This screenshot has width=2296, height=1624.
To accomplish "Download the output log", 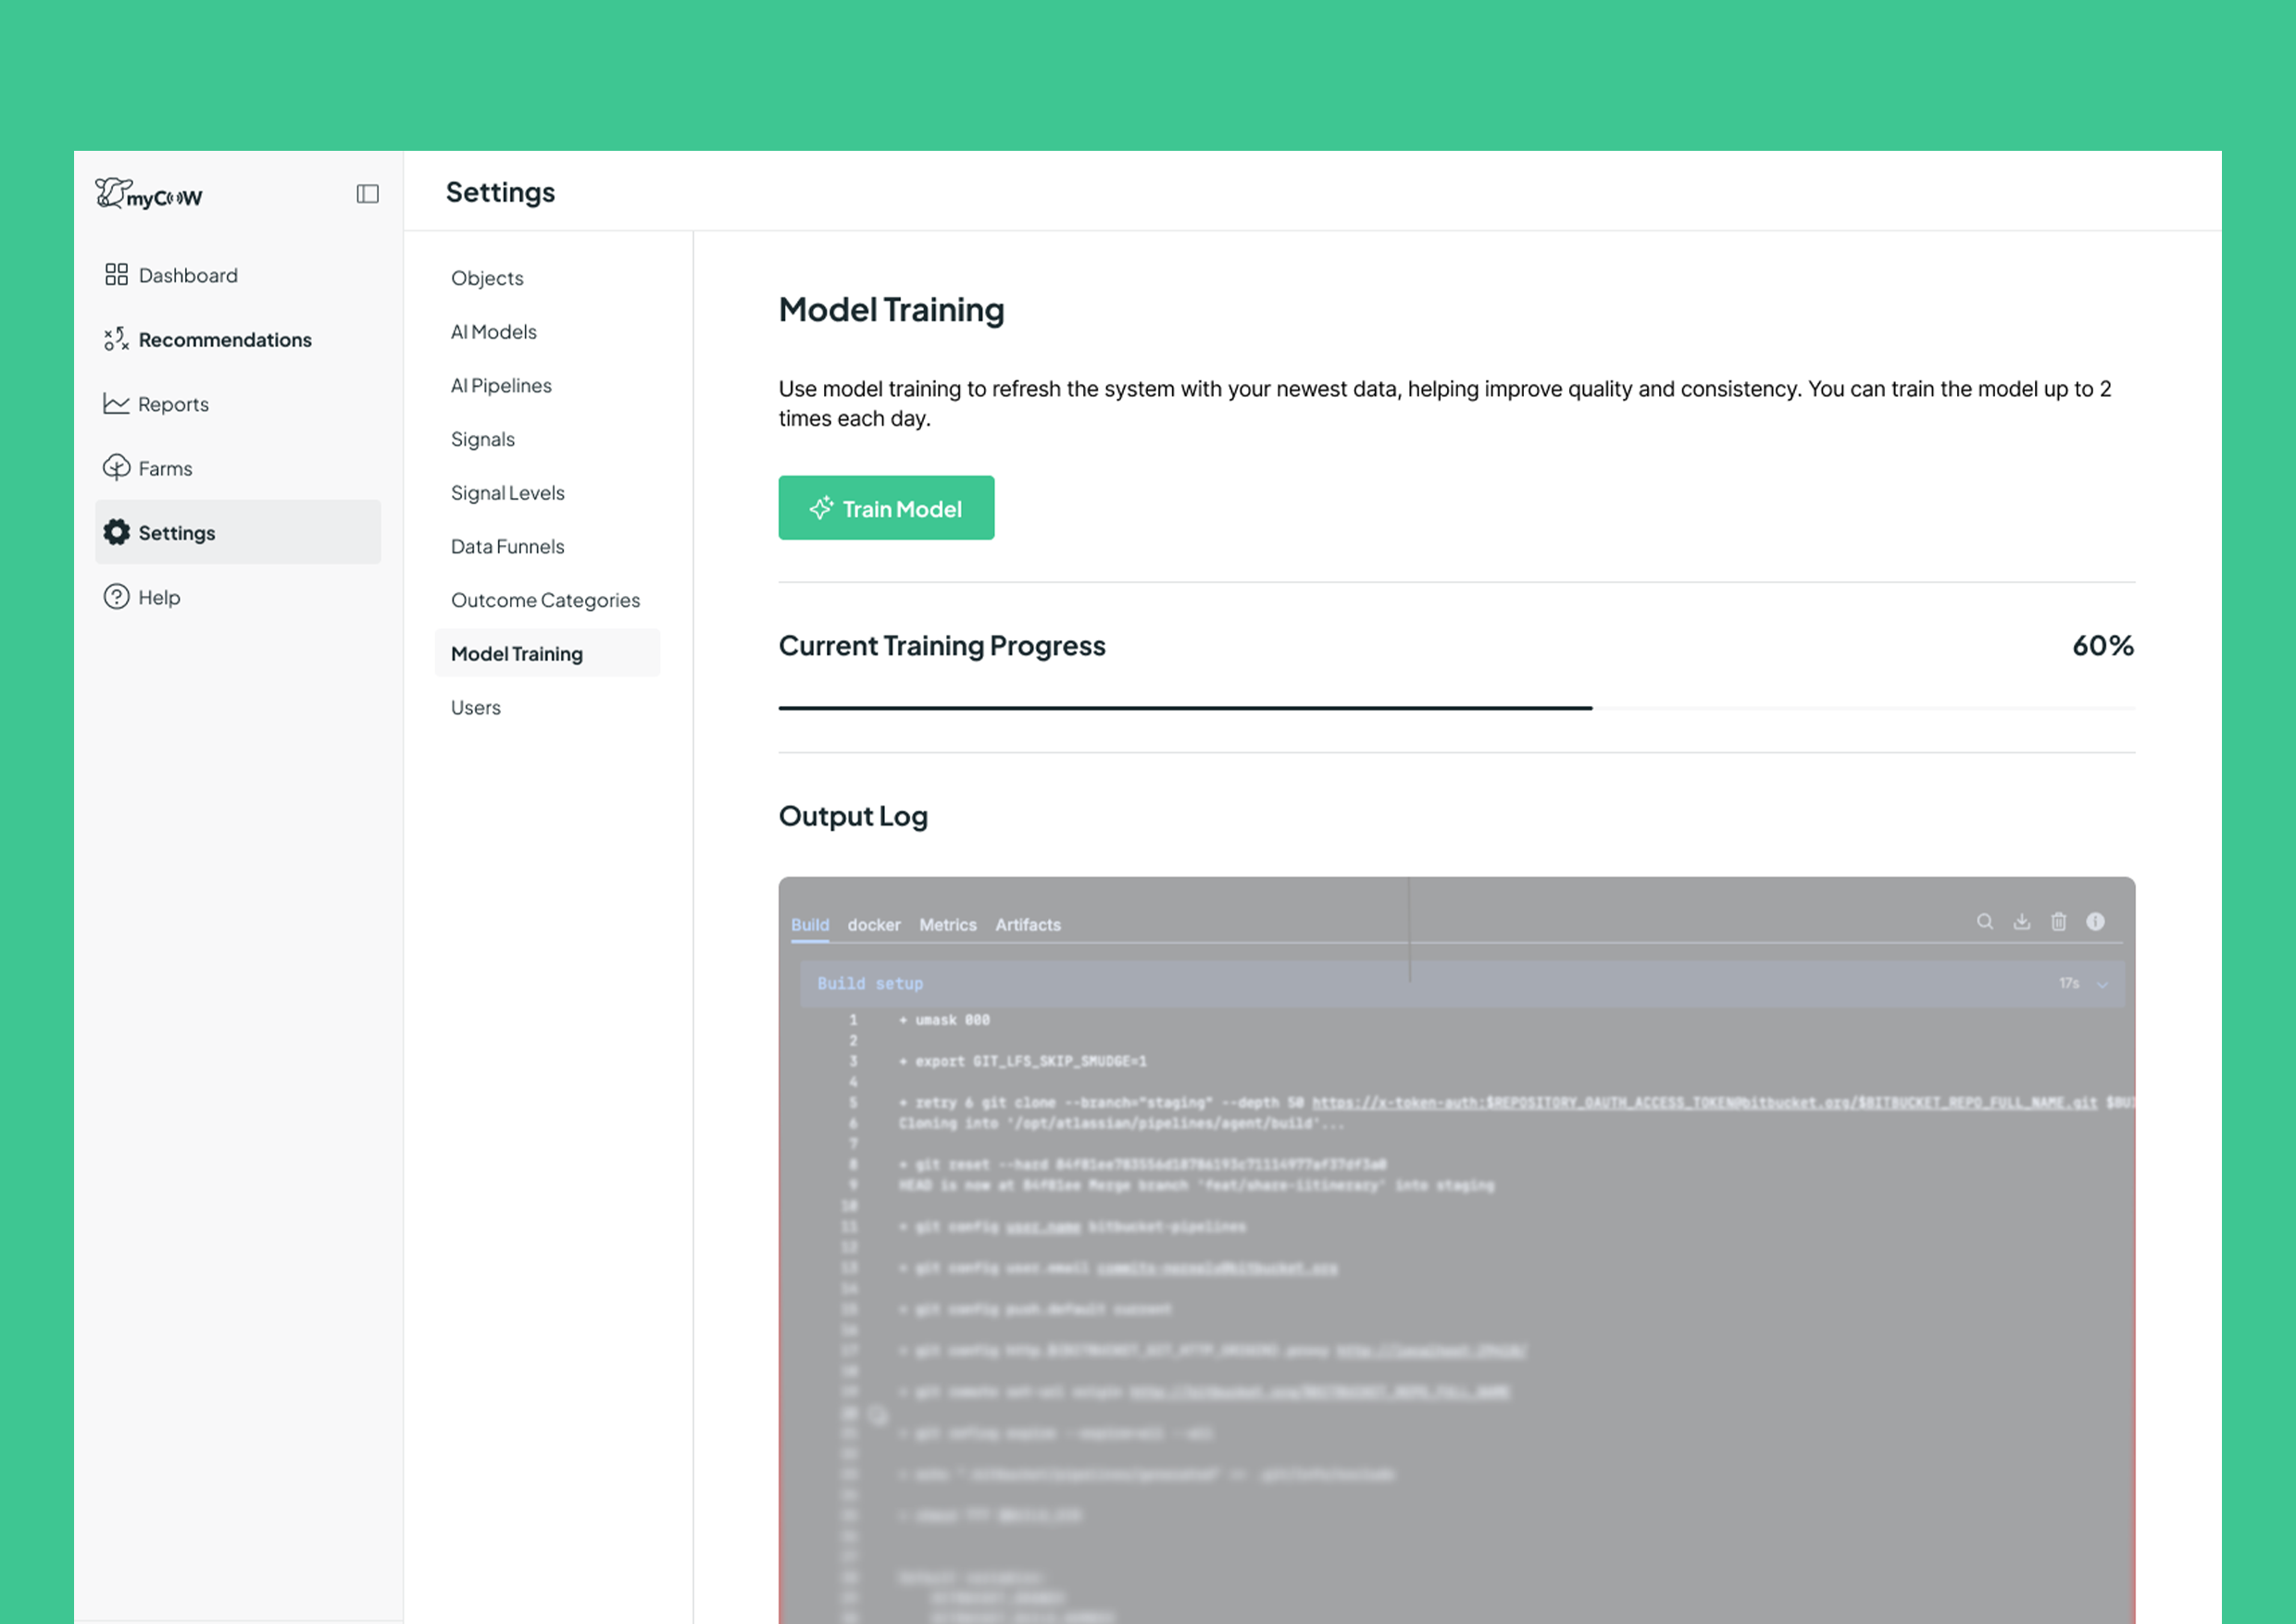I will pos(2021,921).
